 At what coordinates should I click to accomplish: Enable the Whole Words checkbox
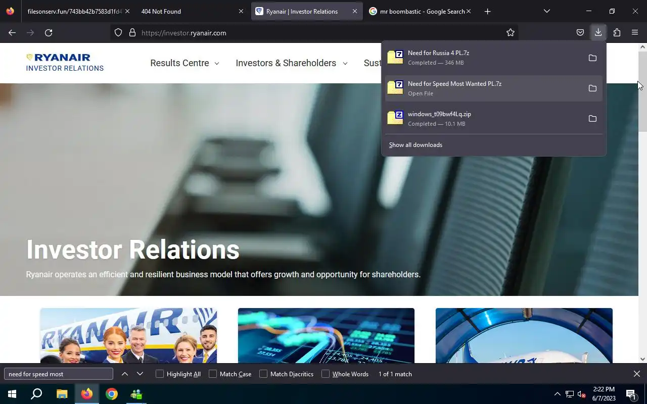pos(326,374)
